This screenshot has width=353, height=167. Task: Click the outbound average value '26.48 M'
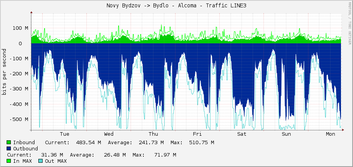point(115,155)
